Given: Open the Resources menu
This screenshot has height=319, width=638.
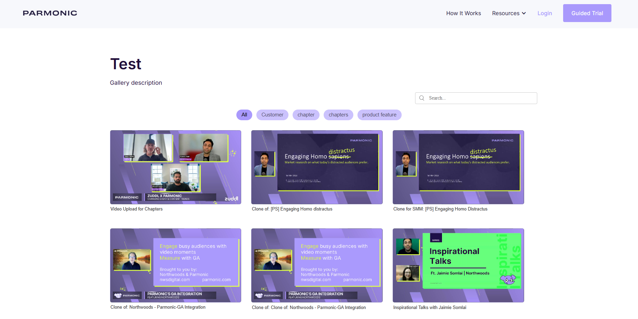Looking at the screenshot, I should click(x=509, y=13).
